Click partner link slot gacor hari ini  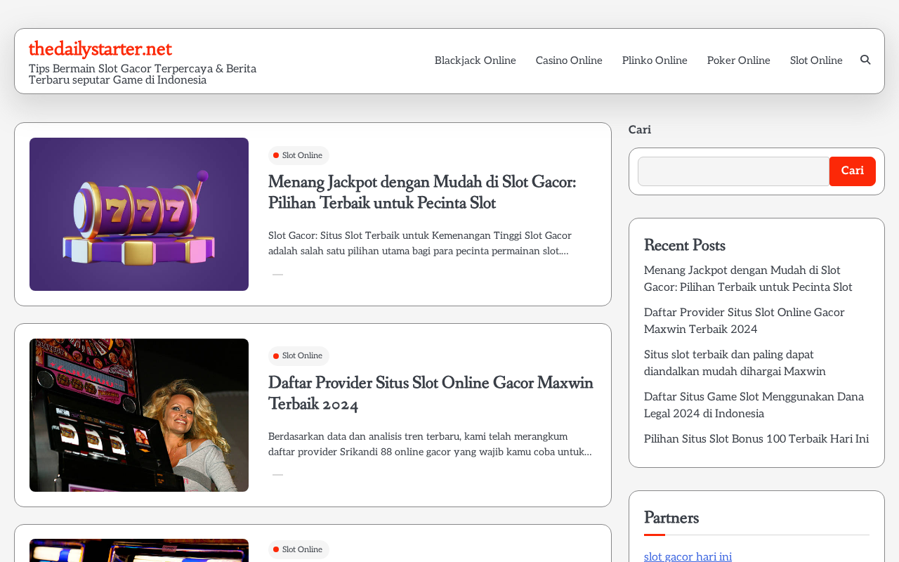[x=688, y=556]
